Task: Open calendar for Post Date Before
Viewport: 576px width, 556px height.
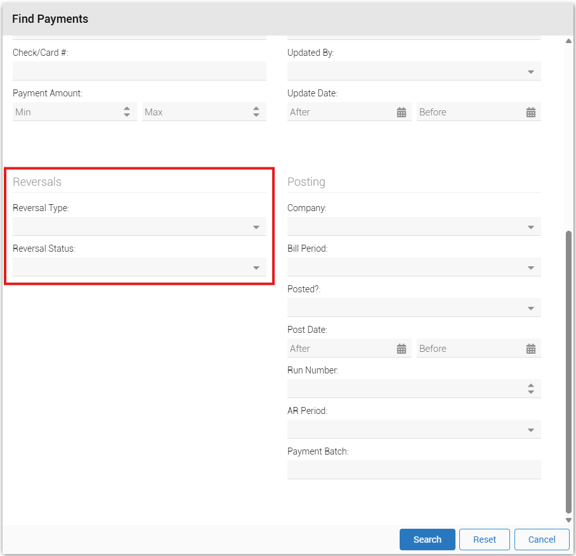Action: point(531,349)
